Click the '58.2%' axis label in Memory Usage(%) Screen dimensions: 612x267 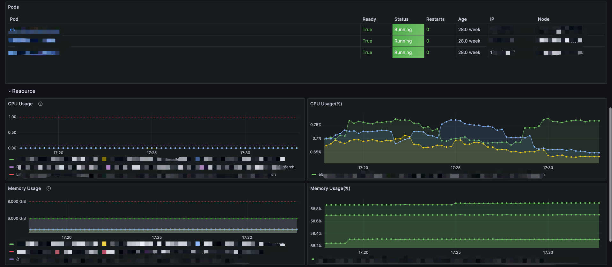[x=316, y=246]
